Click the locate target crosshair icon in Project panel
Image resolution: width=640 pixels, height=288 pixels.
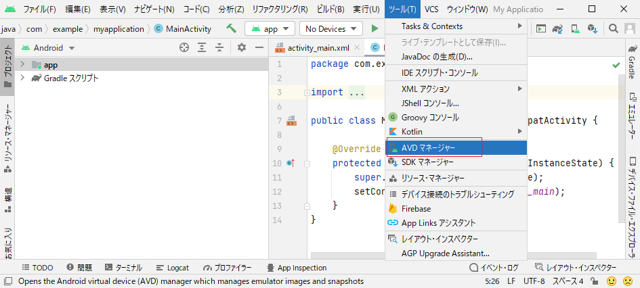[184, 47]
